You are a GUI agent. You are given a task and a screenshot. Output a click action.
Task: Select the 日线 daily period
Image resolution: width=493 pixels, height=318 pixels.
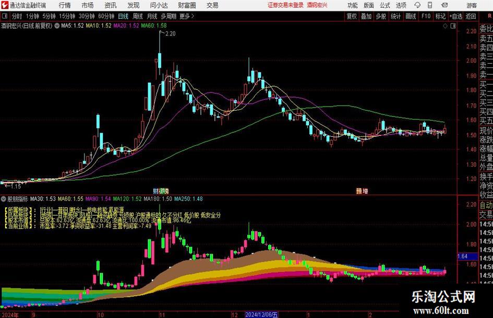(123, 16)
